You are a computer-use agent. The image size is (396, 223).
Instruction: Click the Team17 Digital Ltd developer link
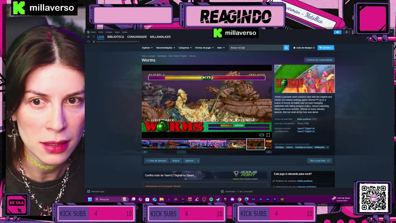coord(306,128)
